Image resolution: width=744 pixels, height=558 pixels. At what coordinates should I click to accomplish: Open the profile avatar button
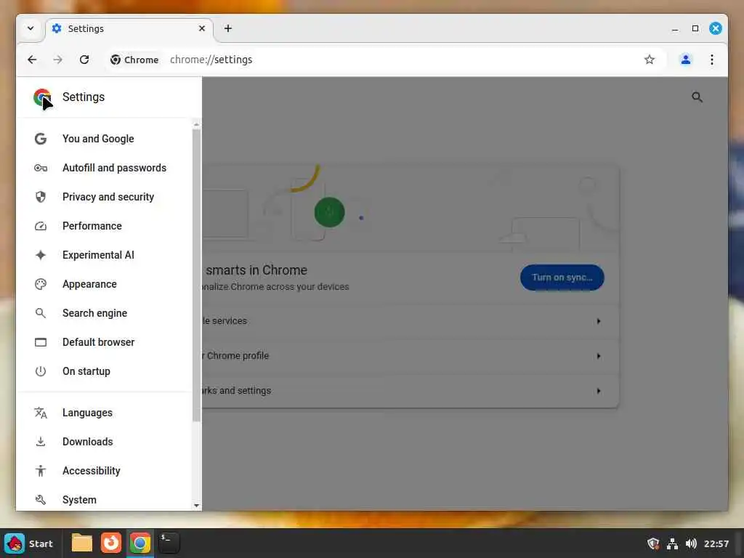[x=685, y=60]
